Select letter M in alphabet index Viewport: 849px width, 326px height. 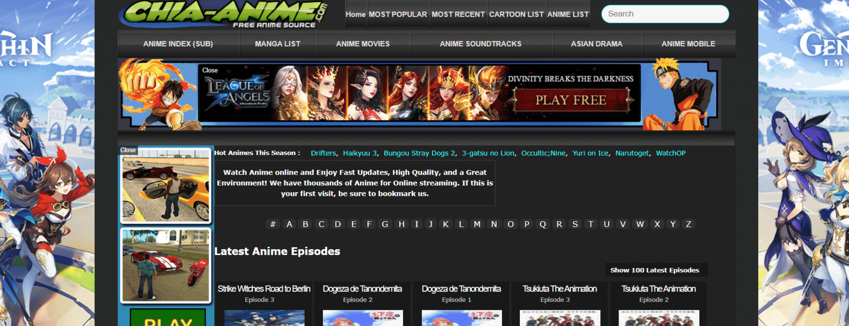click(477, 224)
